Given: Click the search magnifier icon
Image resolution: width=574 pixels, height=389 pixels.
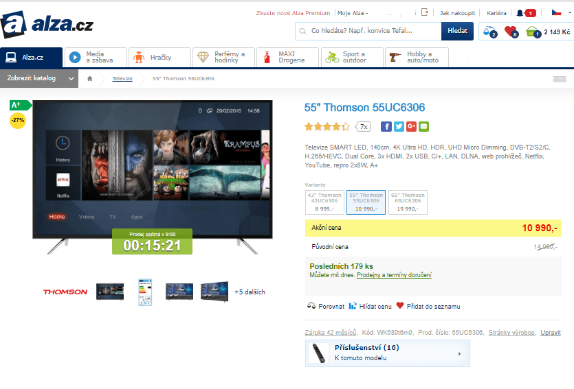Looking at the screenshot, I should tap(302, 31).
